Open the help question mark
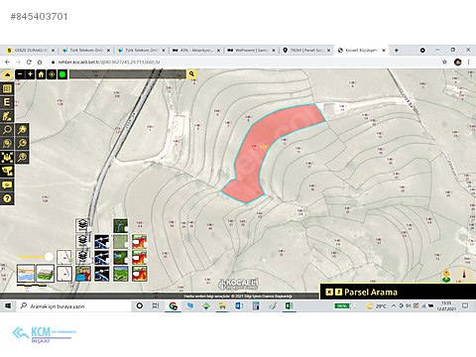Image resolution: width=476 pixels, height=357 pixels. point(7,198)
